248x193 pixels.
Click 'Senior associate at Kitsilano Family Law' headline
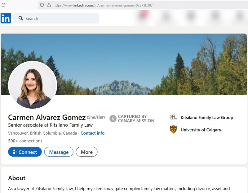point(50,125)
